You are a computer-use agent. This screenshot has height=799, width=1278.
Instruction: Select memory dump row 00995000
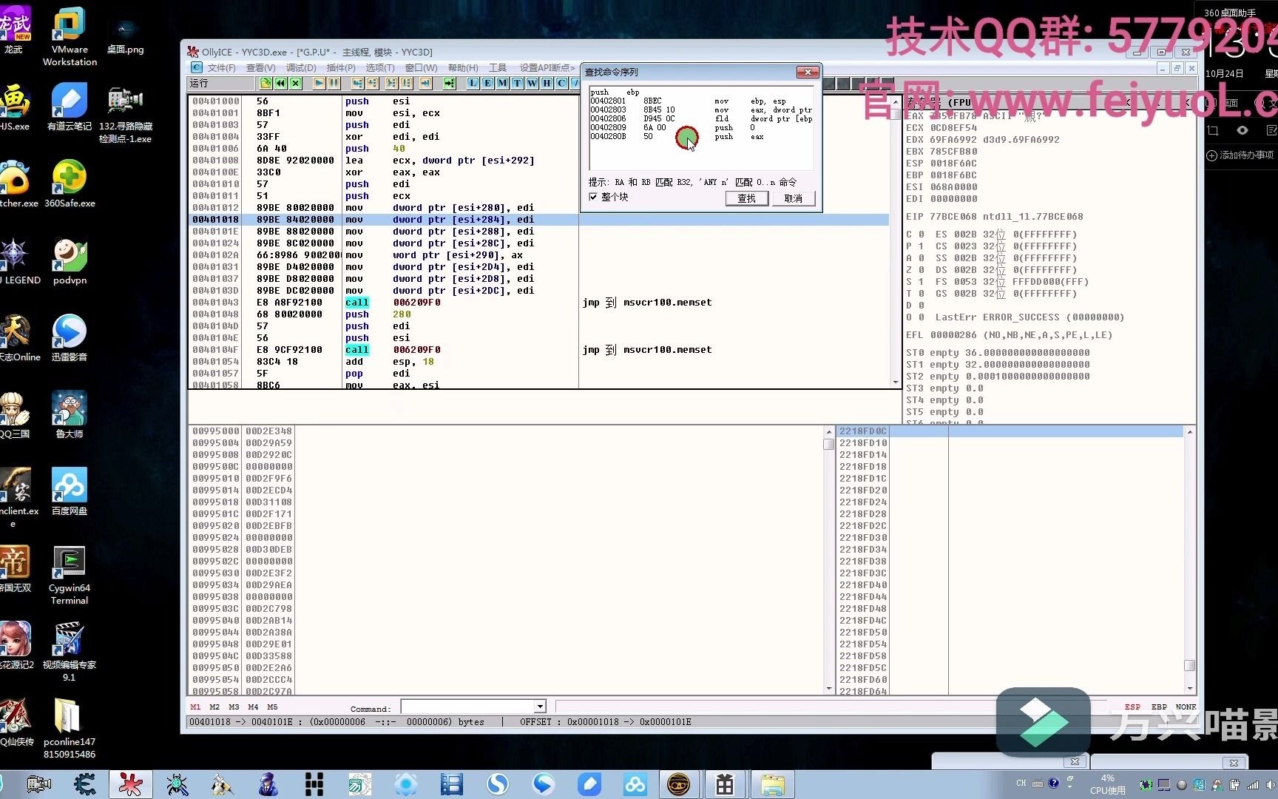point(506,431)
